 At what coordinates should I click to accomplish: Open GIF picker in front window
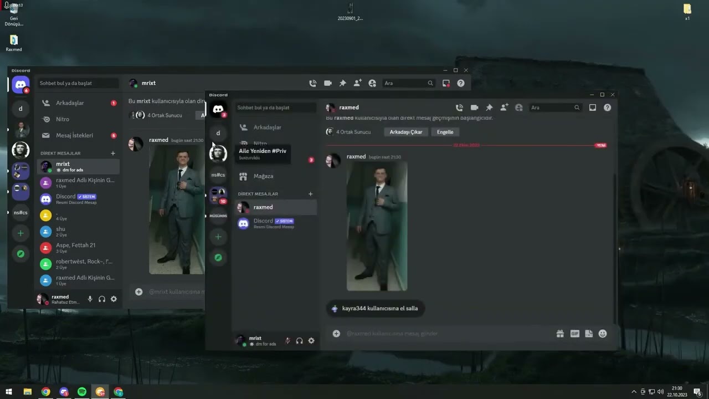(575, 334)
